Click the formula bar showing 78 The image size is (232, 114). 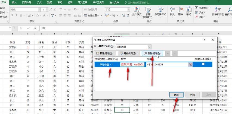135,28
